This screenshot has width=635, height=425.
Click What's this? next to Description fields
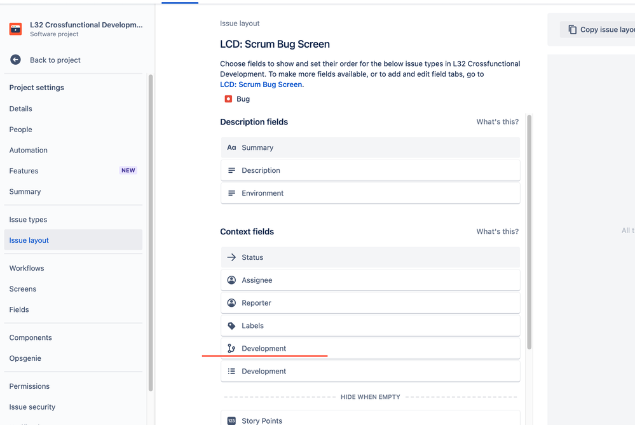(497, 122)
